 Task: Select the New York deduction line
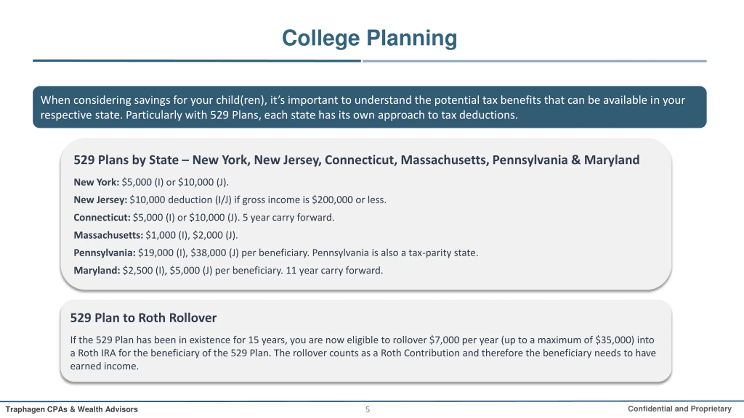pos(151,182)
